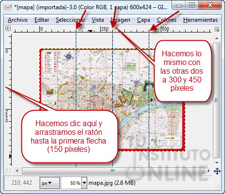This screenshot has width=225, height=194.
Task: Click the navigation cross icon at bottom-right
Action: point(217,171)
